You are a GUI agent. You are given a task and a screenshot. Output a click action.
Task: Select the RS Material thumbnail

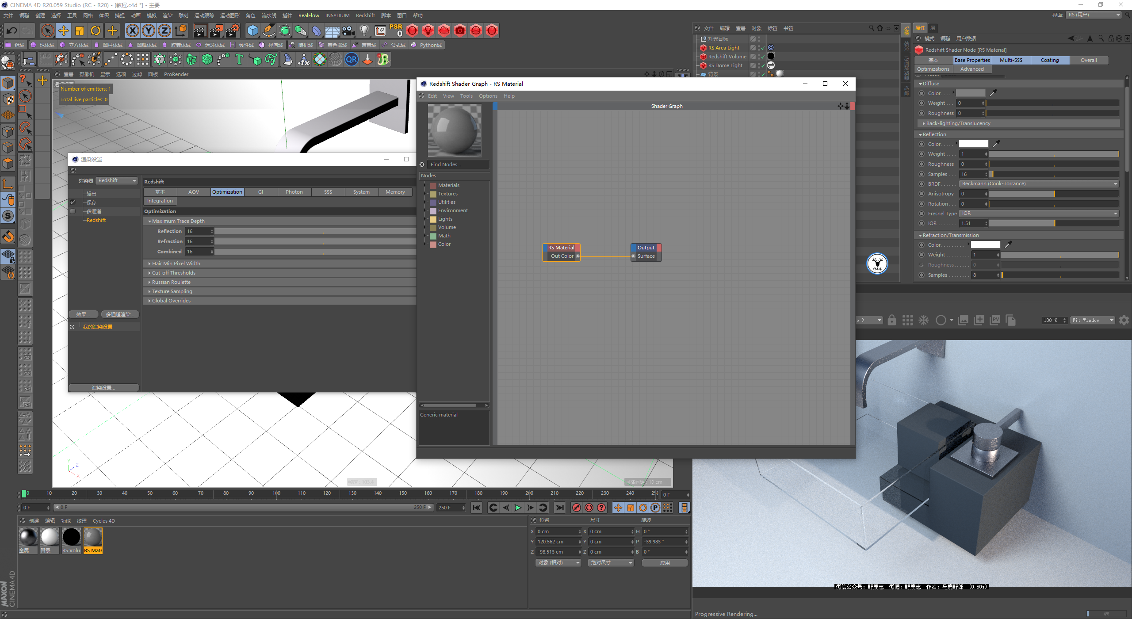(x=93, y=538)
